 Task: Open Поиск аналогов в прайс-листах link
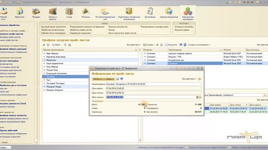click(122, 33)
